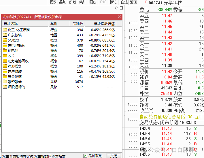Open the PCB概念 folder icon
The image size is (204, 158).
click(x=5, y=66)
